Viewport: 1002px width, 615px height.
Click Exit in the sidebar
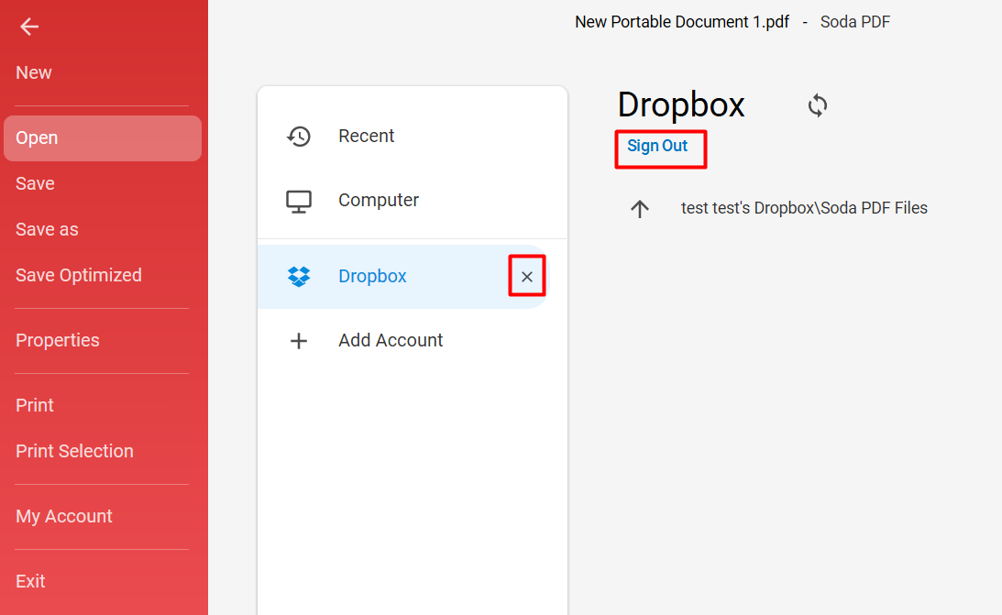point(30,581)
